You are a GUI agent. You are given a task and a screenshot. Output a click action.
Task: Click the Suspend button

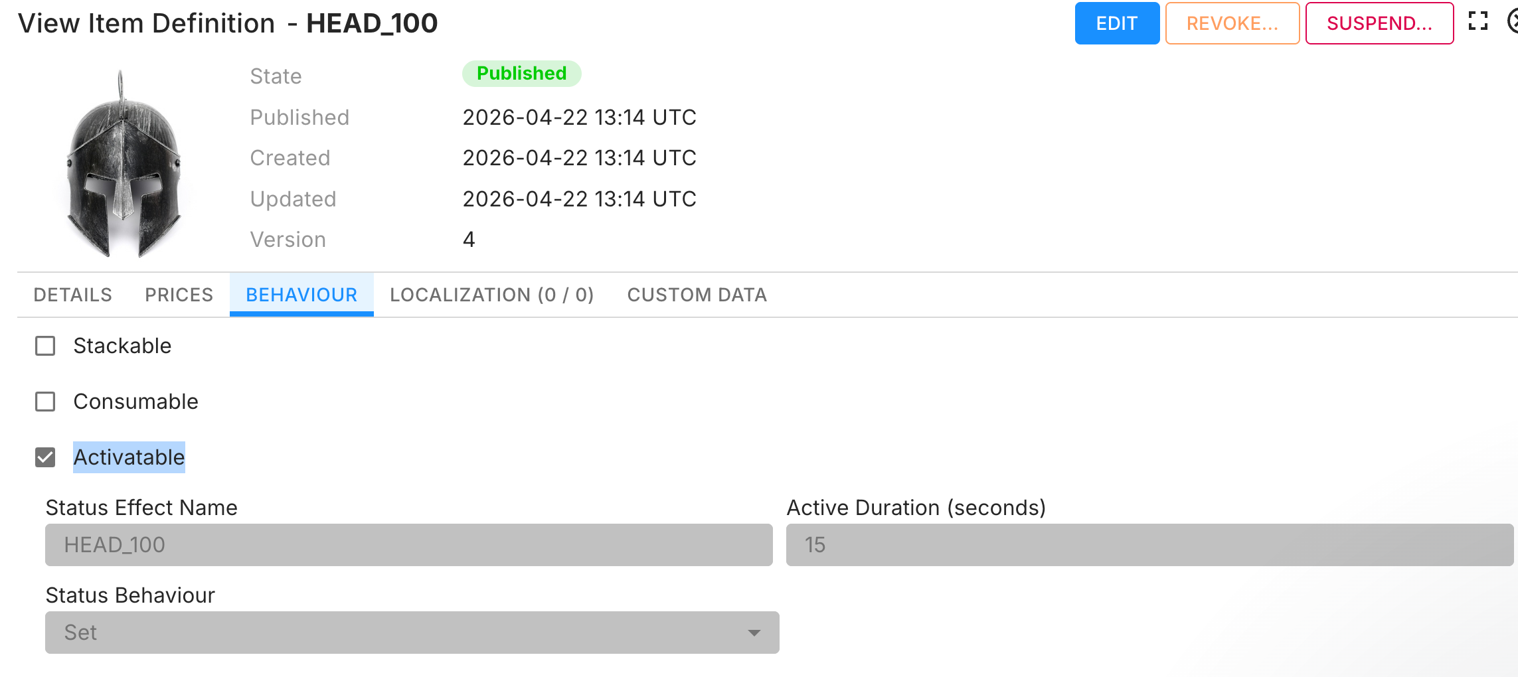pos(1379,23)
